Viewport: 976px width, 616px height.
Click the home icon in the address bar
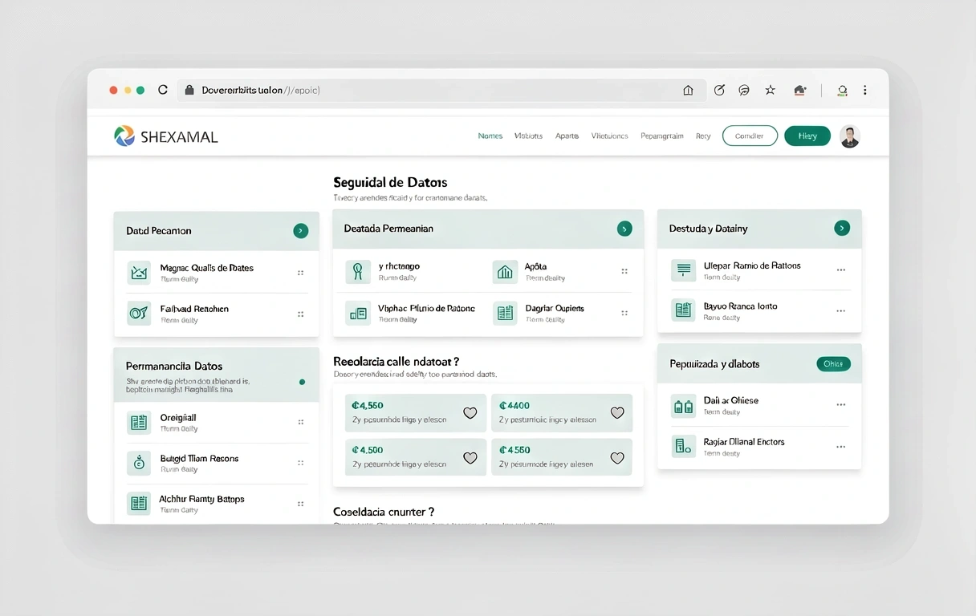[688, 91]
